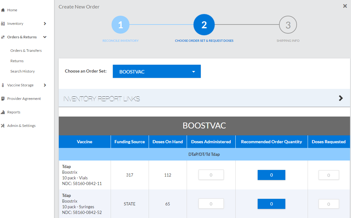Open Search History from the sidebar
Viewport: 351px width, 218px height.
pyautogui.click(x=22, y=71)
